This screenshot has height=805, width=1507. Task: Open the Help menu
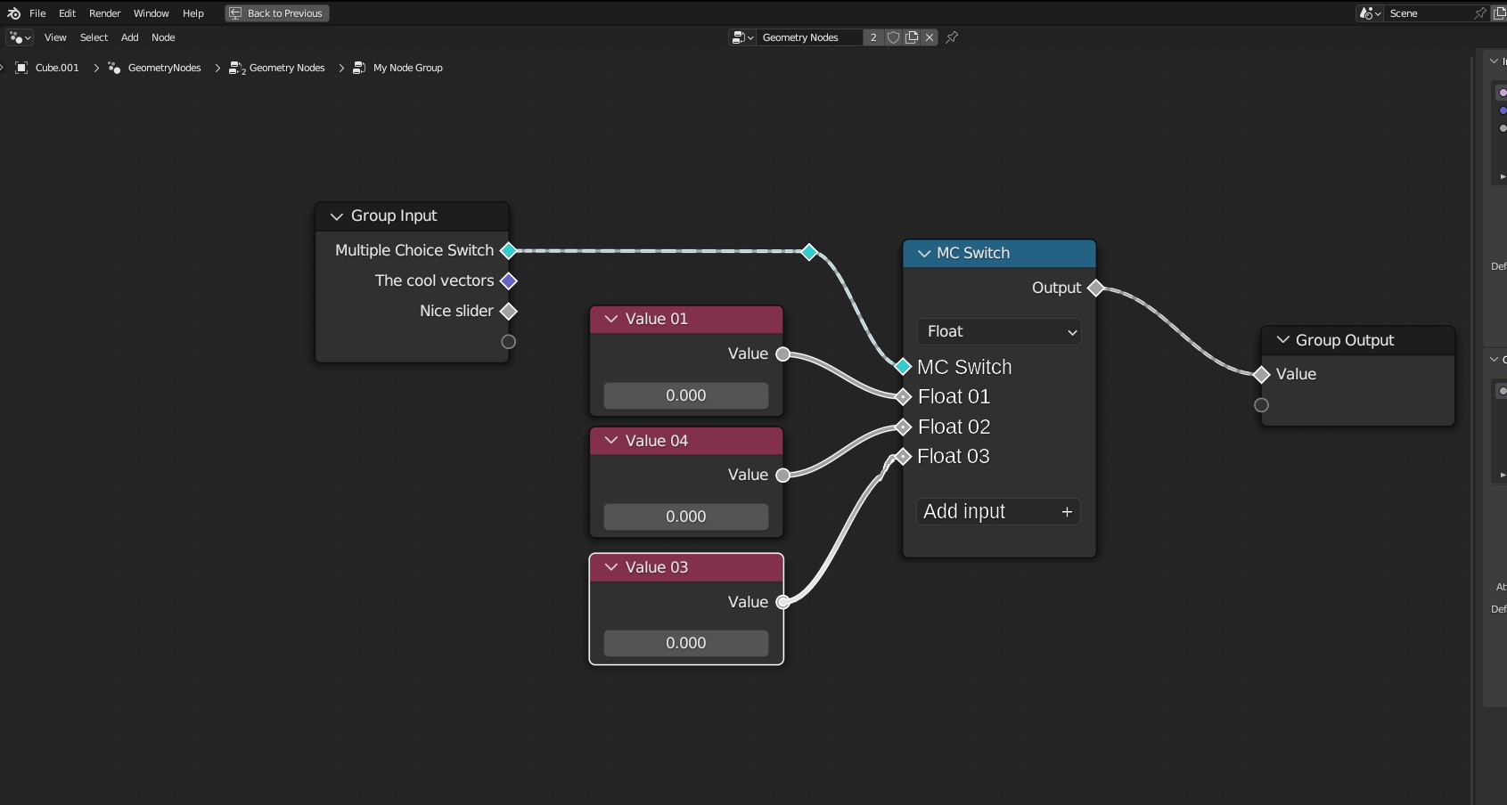tap(193, 13)
